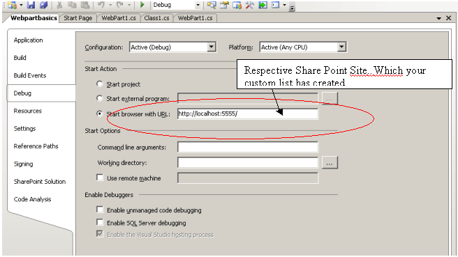Screen dimensions: 458x257
Task: Select the Signing properties page
Action: coord(23,164)
